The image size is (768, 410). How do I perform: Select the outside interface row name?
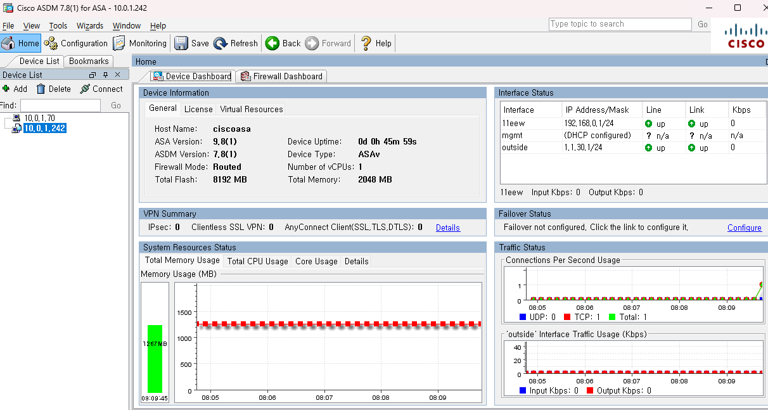pos(515,148)
